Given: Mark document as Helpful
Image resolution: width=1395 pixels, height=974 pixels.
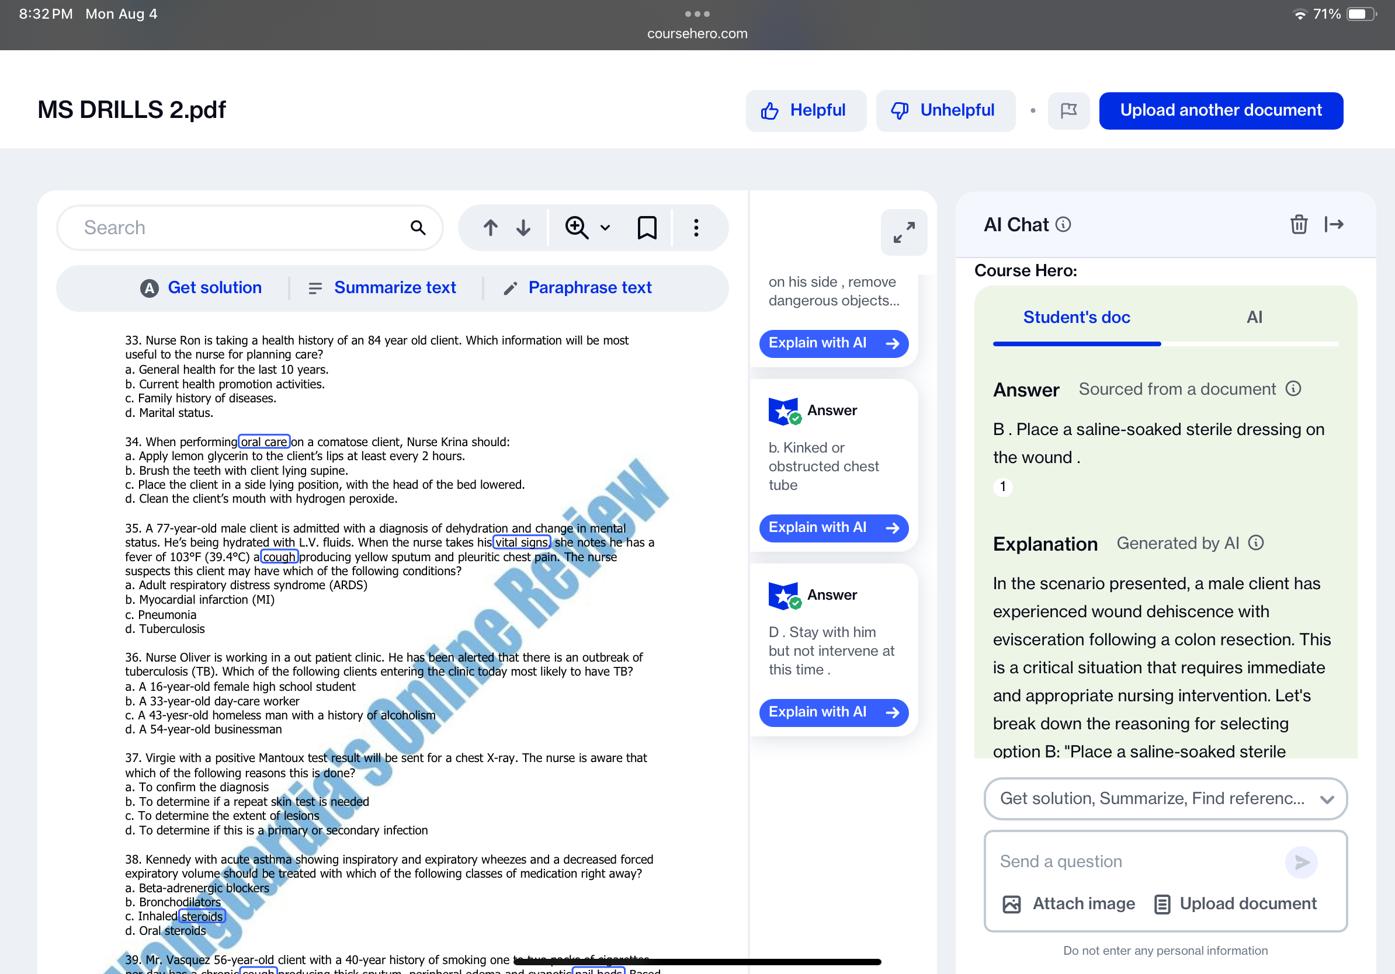Looking at the screenshot, I should click(805, 110).
